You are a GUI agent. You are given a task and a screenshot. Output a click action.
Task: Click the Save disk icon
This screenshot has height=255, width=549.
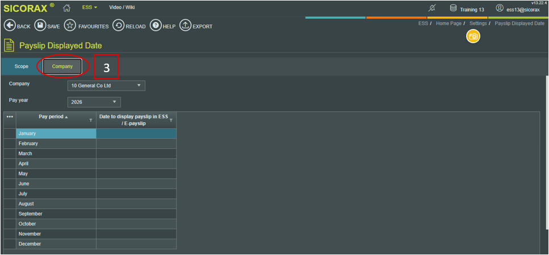40,26
